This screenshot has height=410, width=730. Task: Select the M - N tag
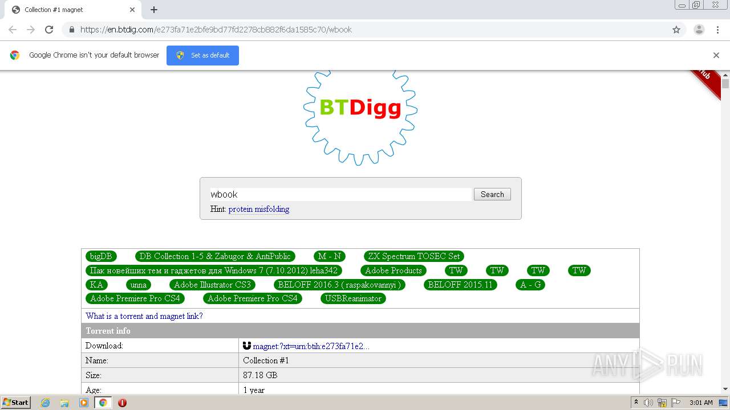[330, 256]
